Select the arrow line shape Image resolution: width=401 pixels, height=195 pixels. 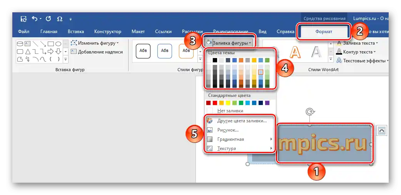pyautogui.click(x=43, y=44)
